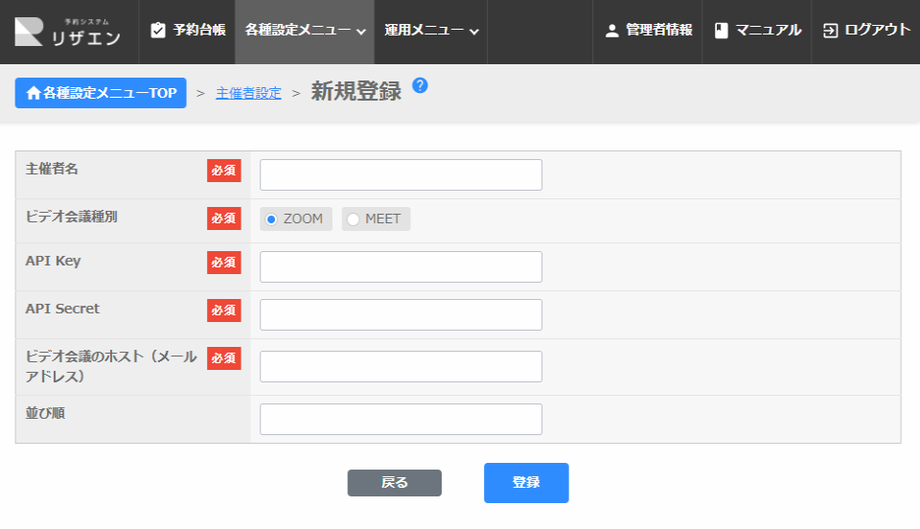Screen dimensions: 920x529
Task: Click the person icon for 管理者情報
Action: coord(611,31)
